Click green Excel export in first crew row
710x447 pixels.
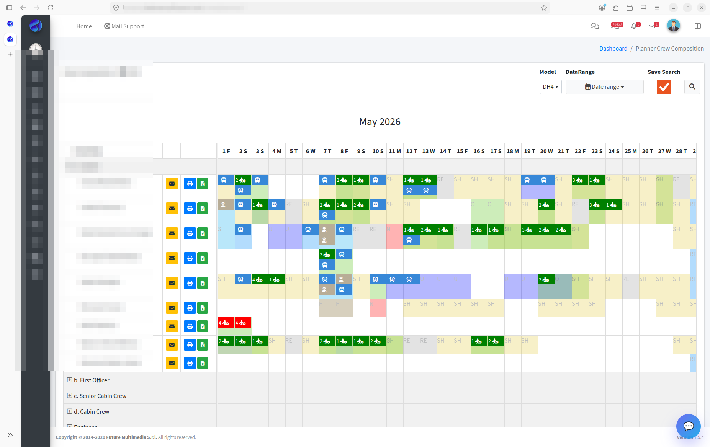(x=203, y=184)
